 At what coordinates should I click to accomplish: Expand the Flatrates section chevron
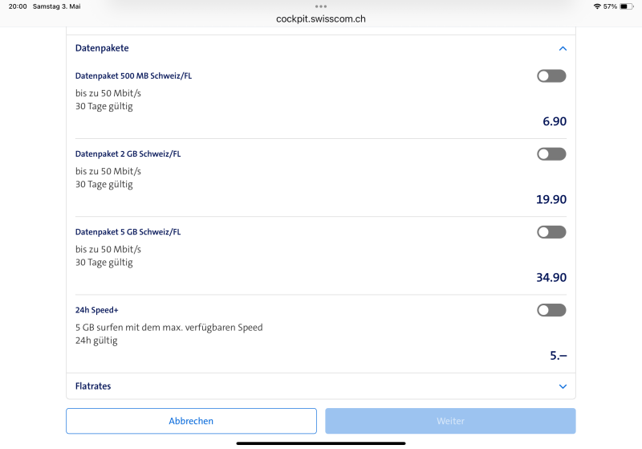click(x=563, y=386)
